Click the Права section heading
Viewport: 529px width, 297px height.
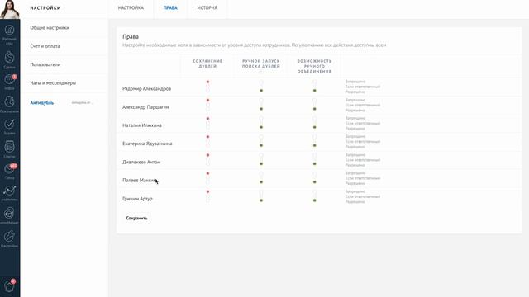[x=131, y=36]
